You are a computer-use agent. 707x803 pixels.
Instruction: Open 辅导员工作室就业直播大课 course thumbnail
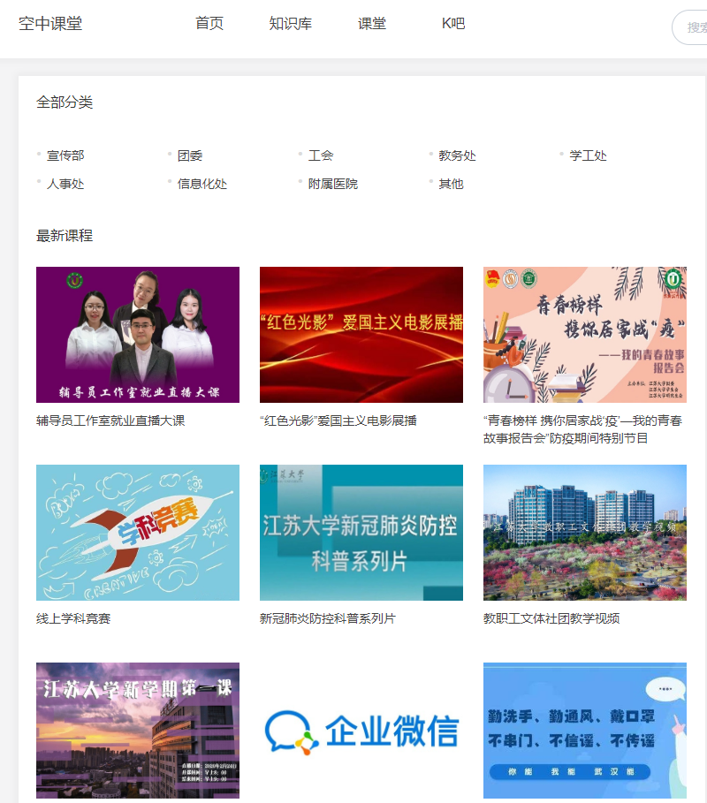click(138, 335)
